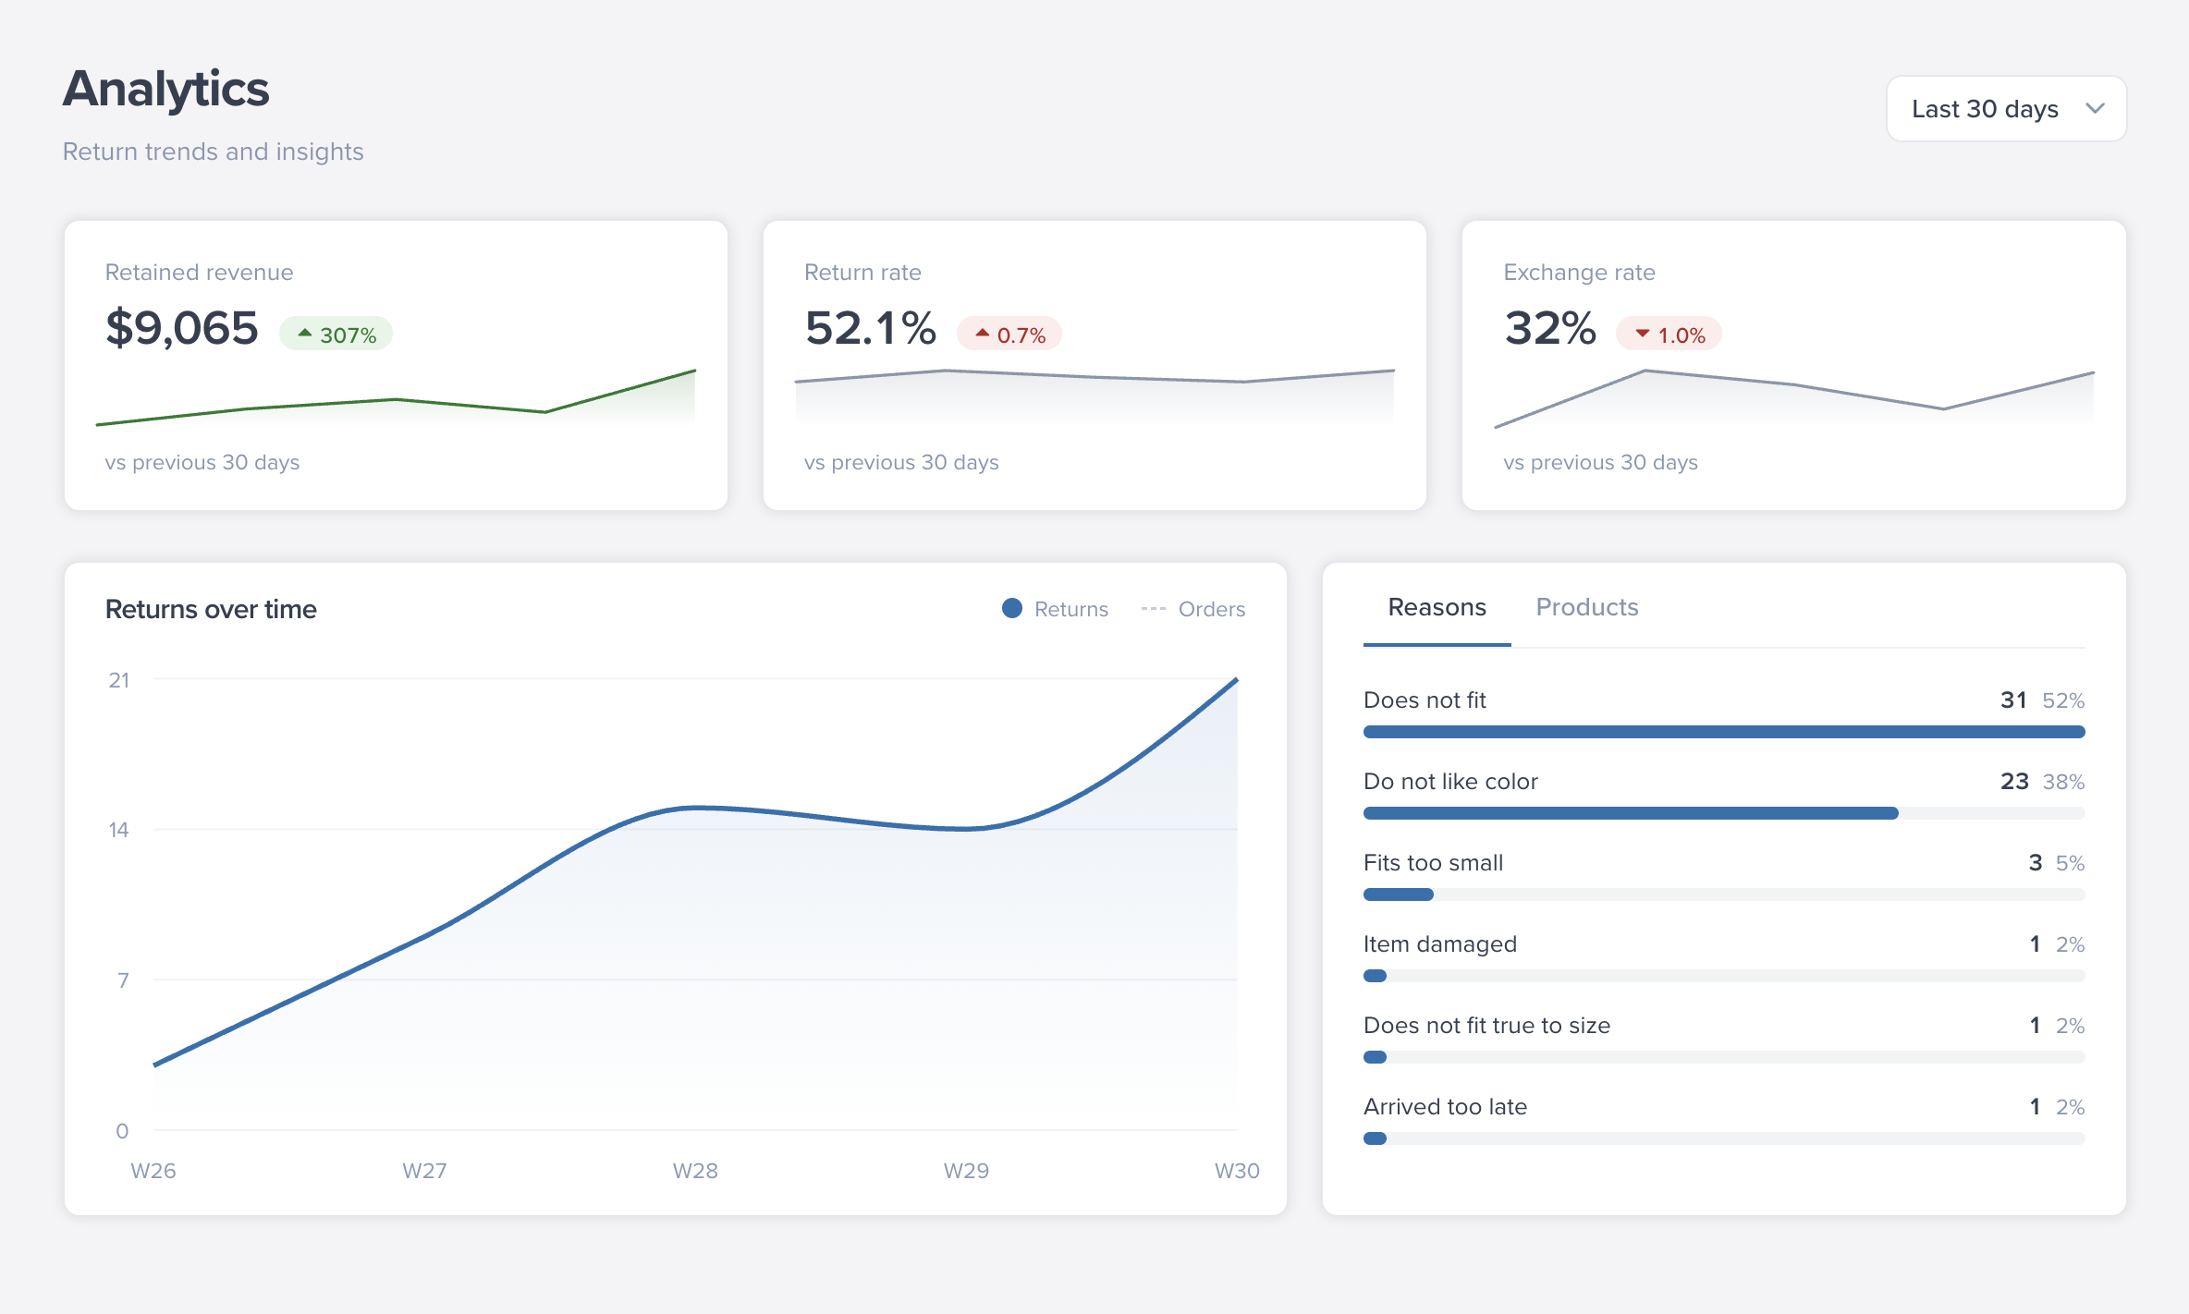Screen dimensions: 2189x1314
Task: Click the Return rate sparkline chart
Action: 1094,397
